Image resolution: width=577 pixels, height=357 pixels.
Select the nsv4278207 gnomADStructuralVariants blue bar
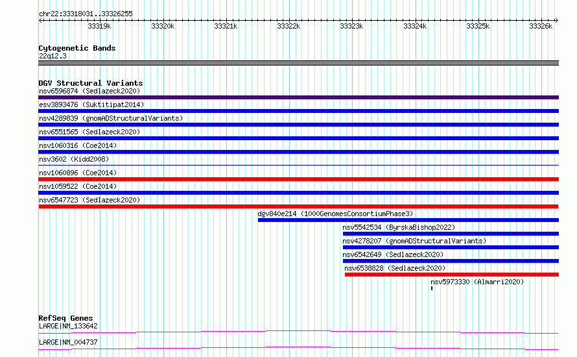point(451,247)
